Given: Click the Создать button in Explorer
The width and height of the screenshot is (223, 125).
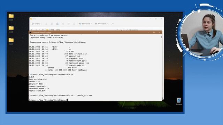Looking at the screenshot, I should [36, 24].
